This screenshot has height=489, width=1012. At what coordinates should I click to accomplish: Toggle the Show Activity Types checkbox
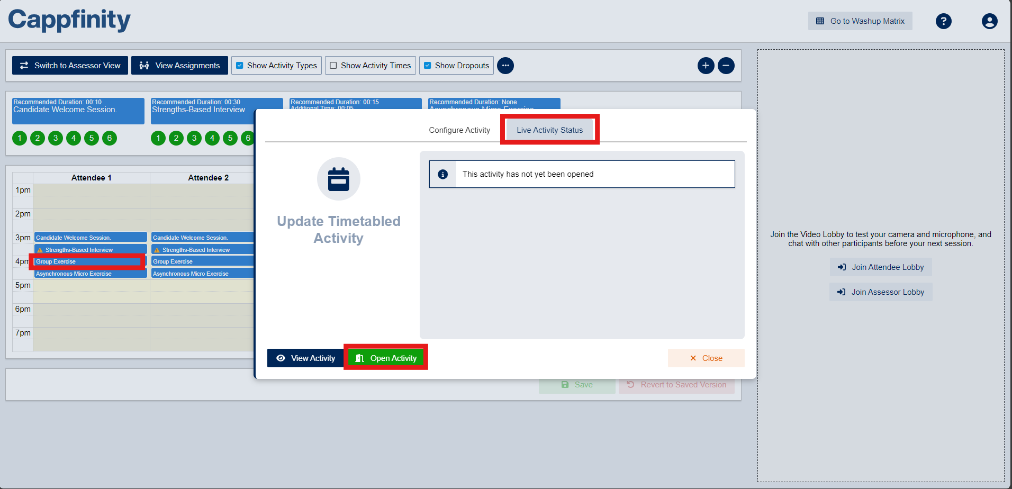[x=240, y=66]
